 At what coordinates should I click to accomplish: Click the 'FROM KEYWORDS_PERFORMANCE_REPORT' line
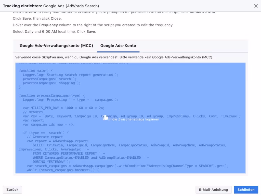coord(68,154)
